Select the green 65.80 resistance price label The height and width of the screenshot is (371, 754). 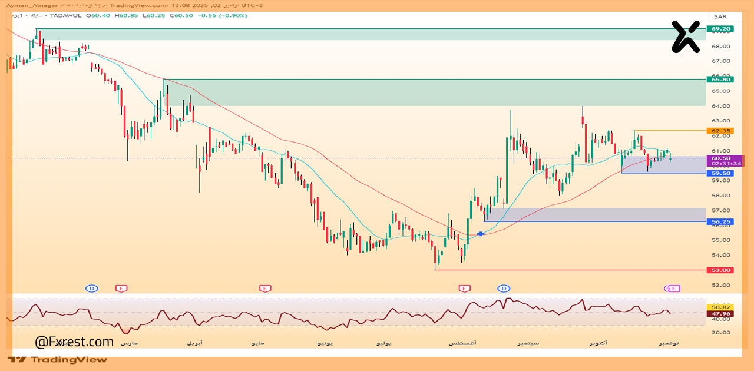pyautogui.click(x=721, y=79)
